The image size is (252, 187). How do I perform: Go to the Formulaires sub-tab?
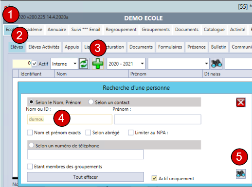coord(170,47)
